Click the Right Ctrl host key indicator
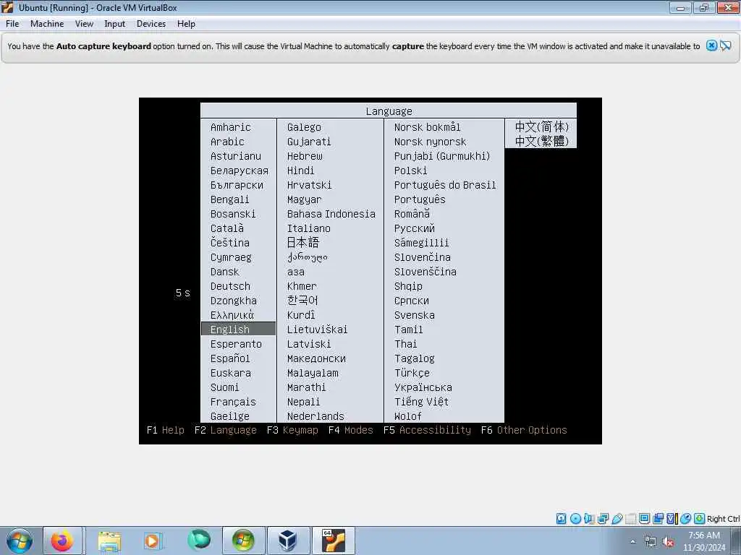The image size is (741, 555). 724,519
